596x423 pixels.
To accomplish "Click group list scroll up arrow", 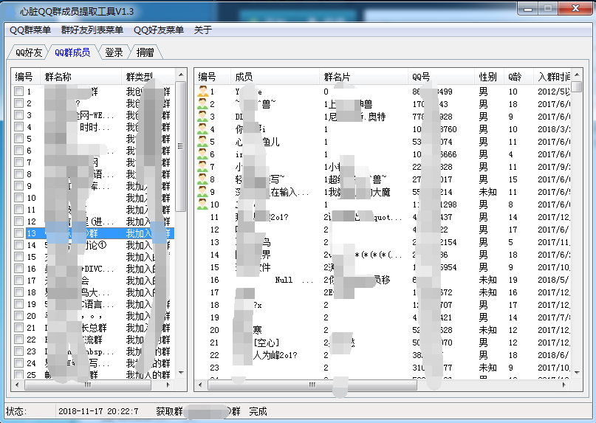I will click(181, 75).
